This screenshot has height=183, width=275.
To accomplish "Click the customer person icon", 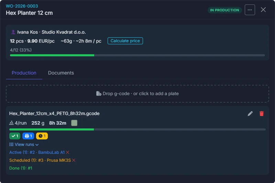I will pos(13,32).
